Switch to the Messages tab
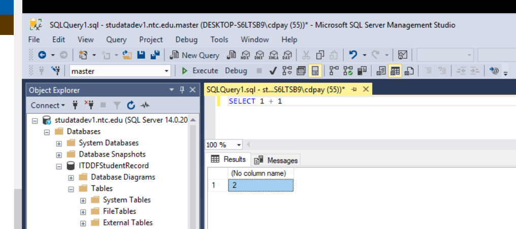This screenshot has height=229, width=516. pyautogui.click(x=276, y=160)
